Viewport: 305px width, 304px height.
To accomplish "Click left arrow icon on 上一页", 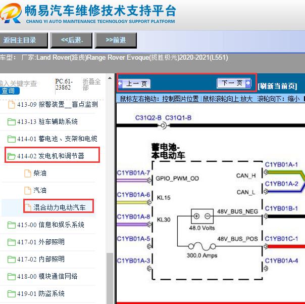I will point(120,83).
